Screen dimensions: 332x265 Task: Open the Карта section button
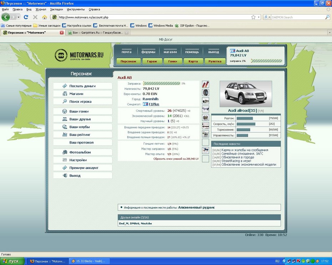(193, 61)
